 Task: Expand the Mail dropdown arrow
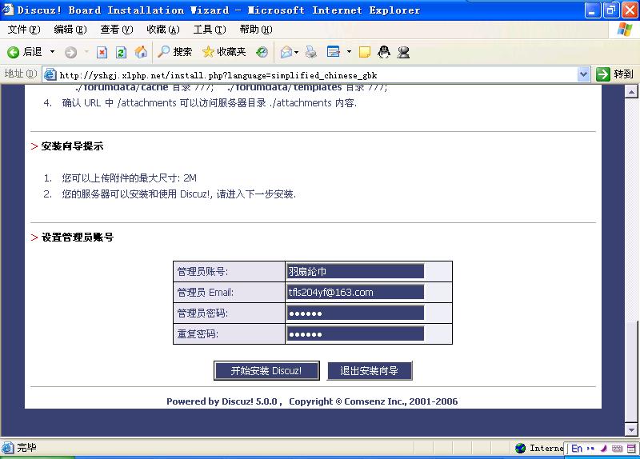(x=296, y=52)
